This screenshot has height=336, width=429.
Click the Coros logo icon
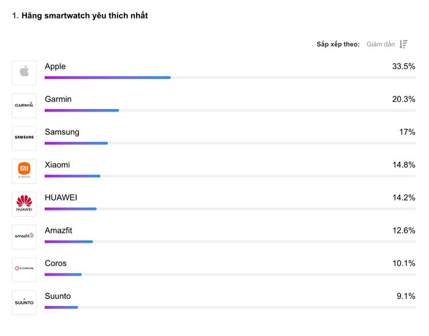point(25,270)
